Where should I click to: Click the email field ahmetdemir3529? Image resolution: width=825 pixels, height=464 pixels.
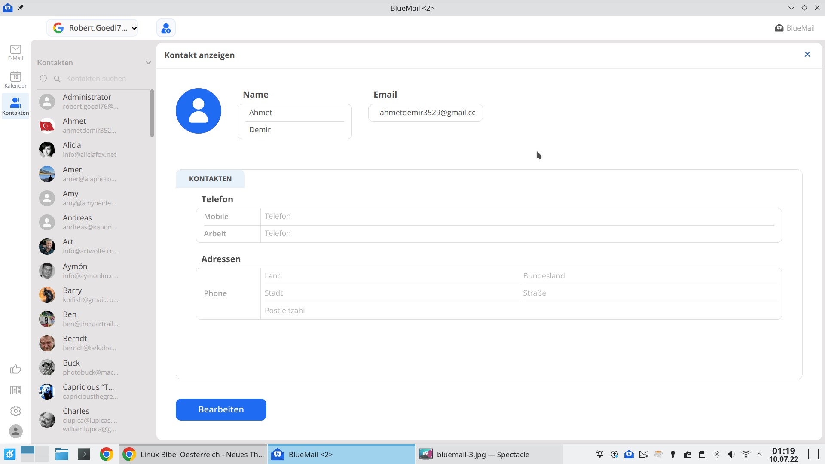click(x=426, y=113)
